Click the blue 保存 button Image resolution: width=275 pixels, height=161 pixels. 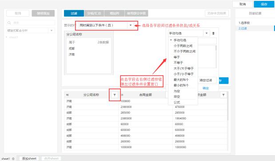(264, 4)
